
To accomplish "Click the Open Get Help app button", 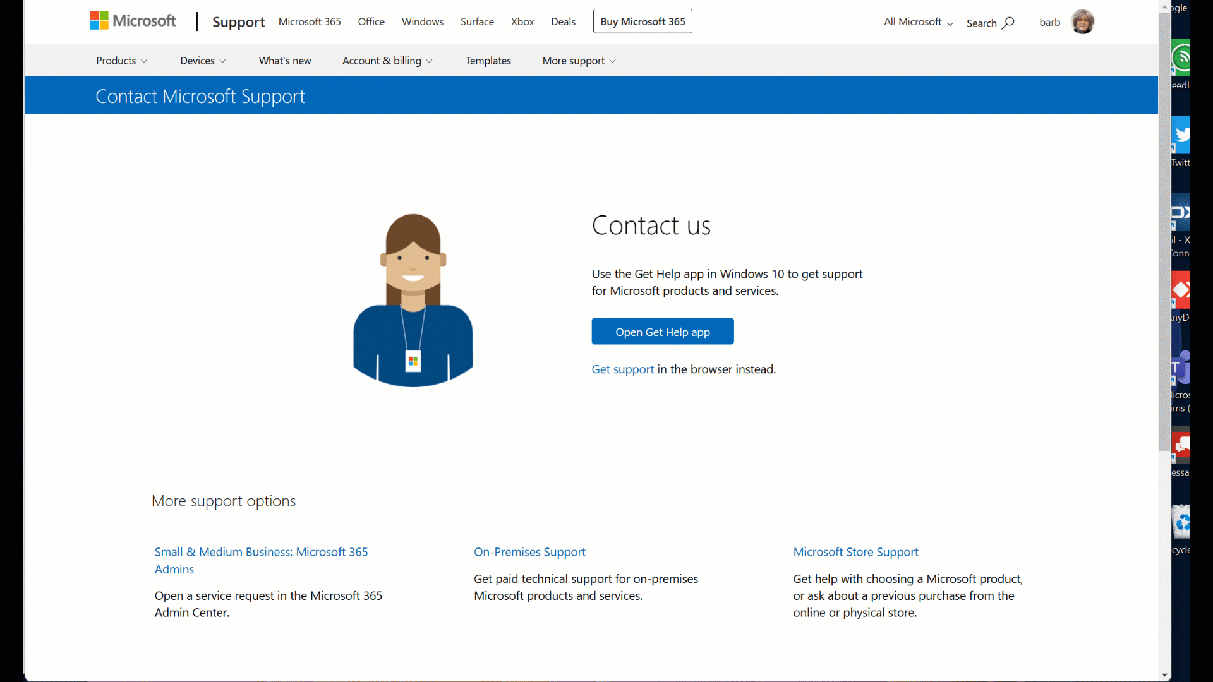I will (662, 332).
